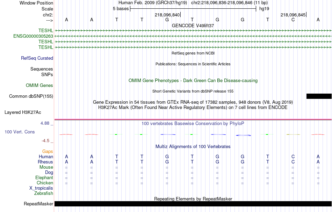Open the Layered H3K27Ac track label
This screenshot has height=212, width=332.
pos(23,112)
